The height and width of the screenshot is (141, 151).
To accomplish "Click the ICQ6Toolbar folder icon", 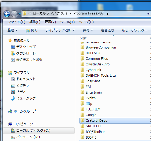I will click(x=82, y=132).
